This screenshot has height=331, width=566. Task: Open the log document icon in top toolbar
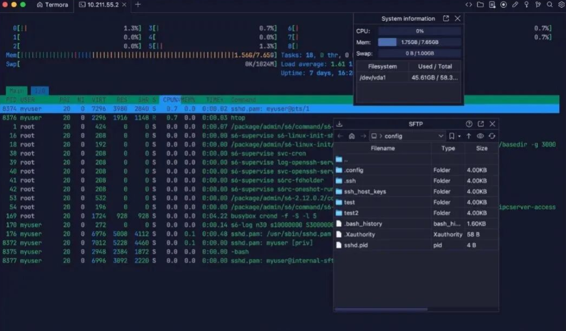pyautogui.click(x=492, y=5)
